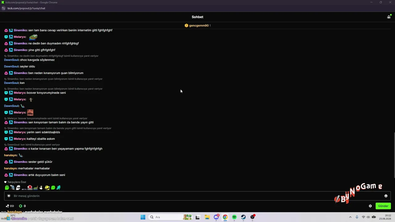Expand hidden system tray icons chevron

pyautogui.click(x=350, y=217)
